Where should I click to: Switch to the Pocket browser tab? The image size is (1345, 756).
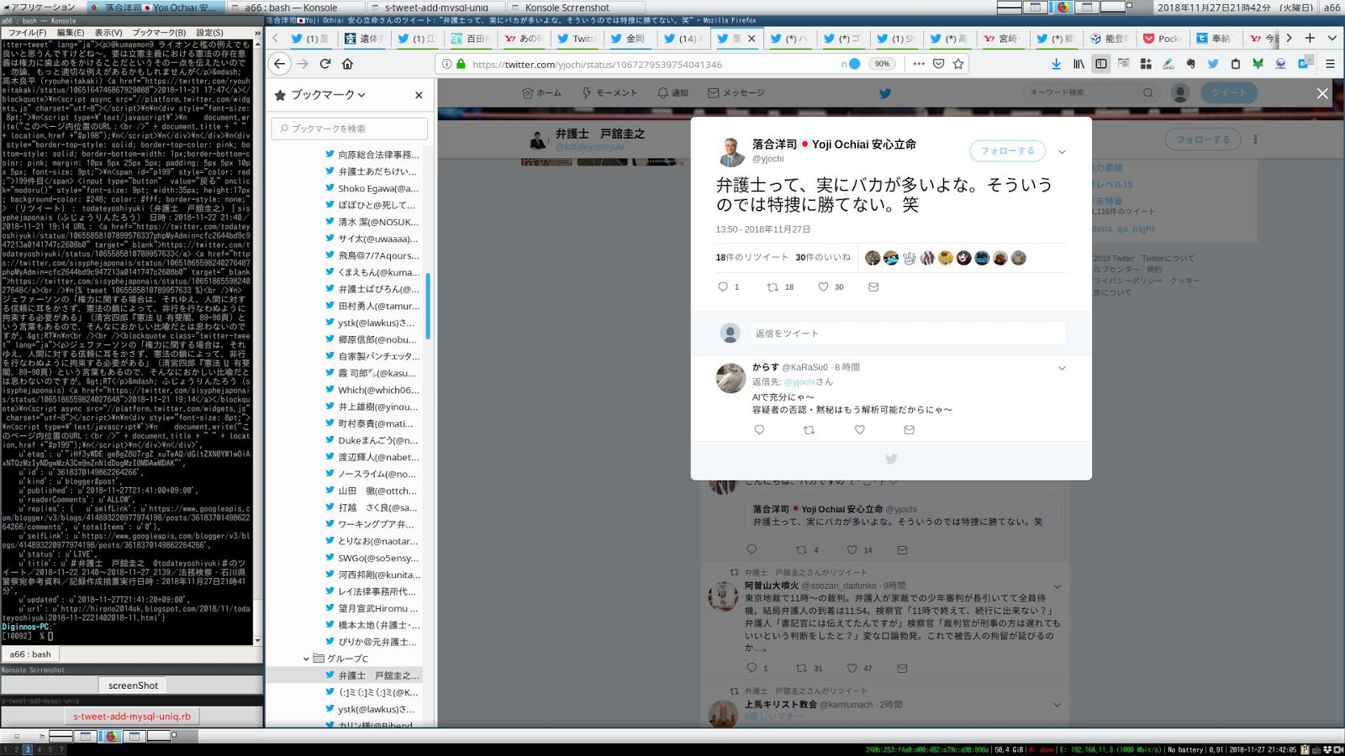(x=1163, y=38)
